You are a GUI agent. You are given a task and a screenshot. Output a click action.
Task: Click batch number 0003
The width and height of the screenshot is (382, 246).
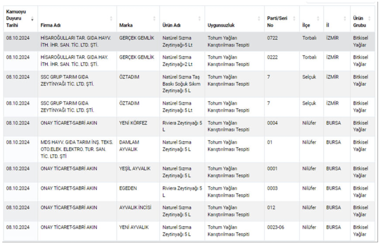(272, 188)
